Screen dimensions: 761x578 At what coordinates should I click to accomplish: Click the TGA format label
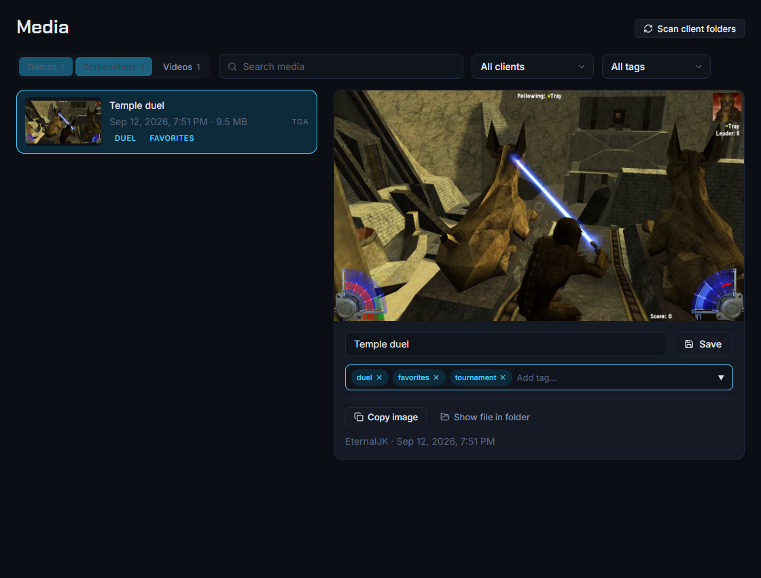pyautogui.click(x=300, y=122)
